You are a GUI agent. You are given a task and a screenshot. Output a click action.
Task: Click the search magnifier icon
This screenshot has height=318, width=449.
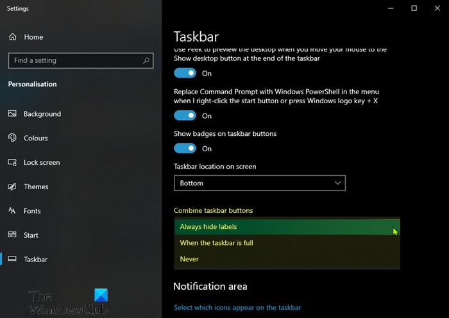coord(146,60)
